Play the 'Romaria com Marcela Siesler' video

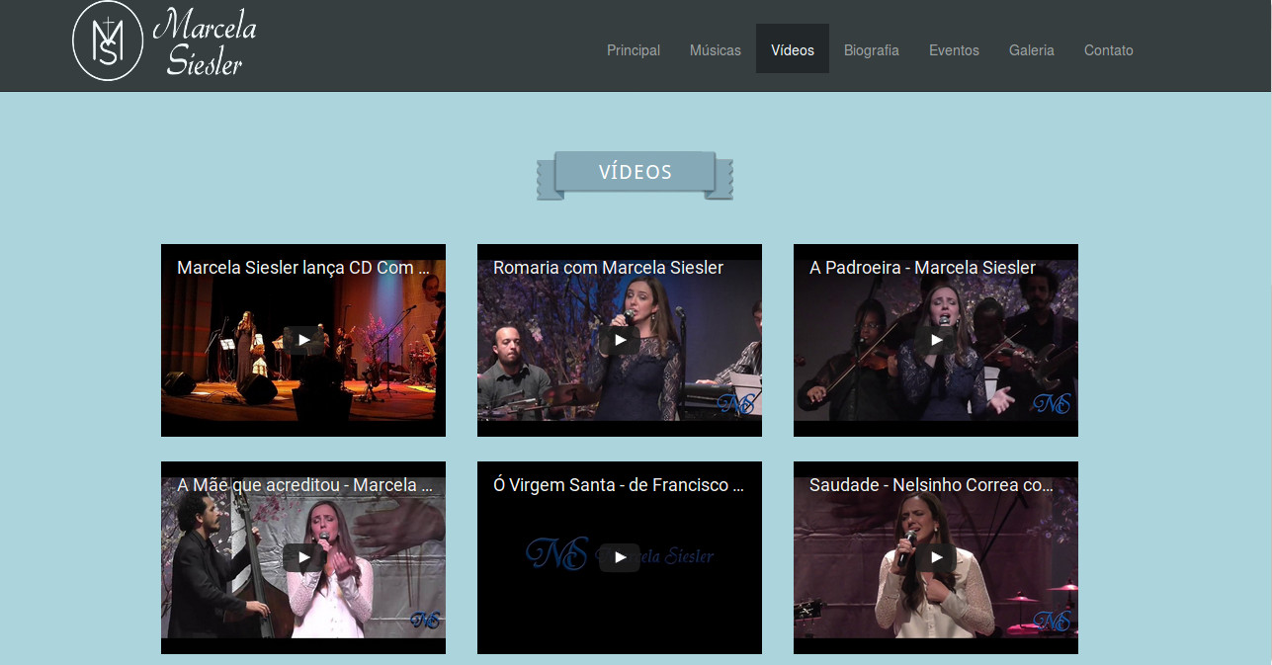coord(620,340)
